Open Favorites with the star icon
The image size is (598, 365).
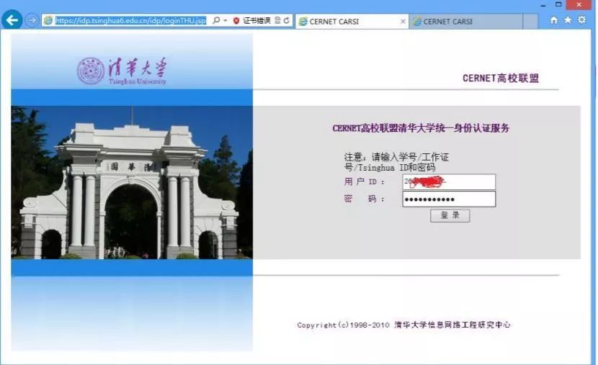coord(568,20)
